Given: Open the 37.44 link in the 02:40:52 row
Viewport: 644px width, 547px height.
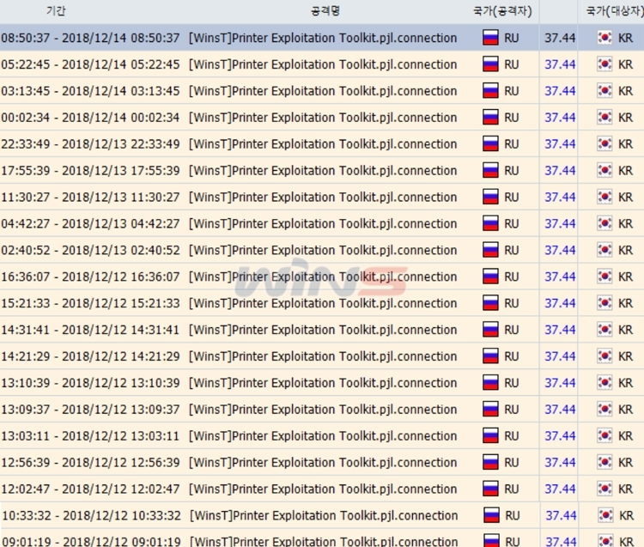Looking at the screenshot, I should 560,250.
